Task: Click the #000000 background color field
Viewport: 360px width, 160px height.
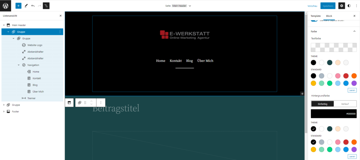Action: [334, 114]
